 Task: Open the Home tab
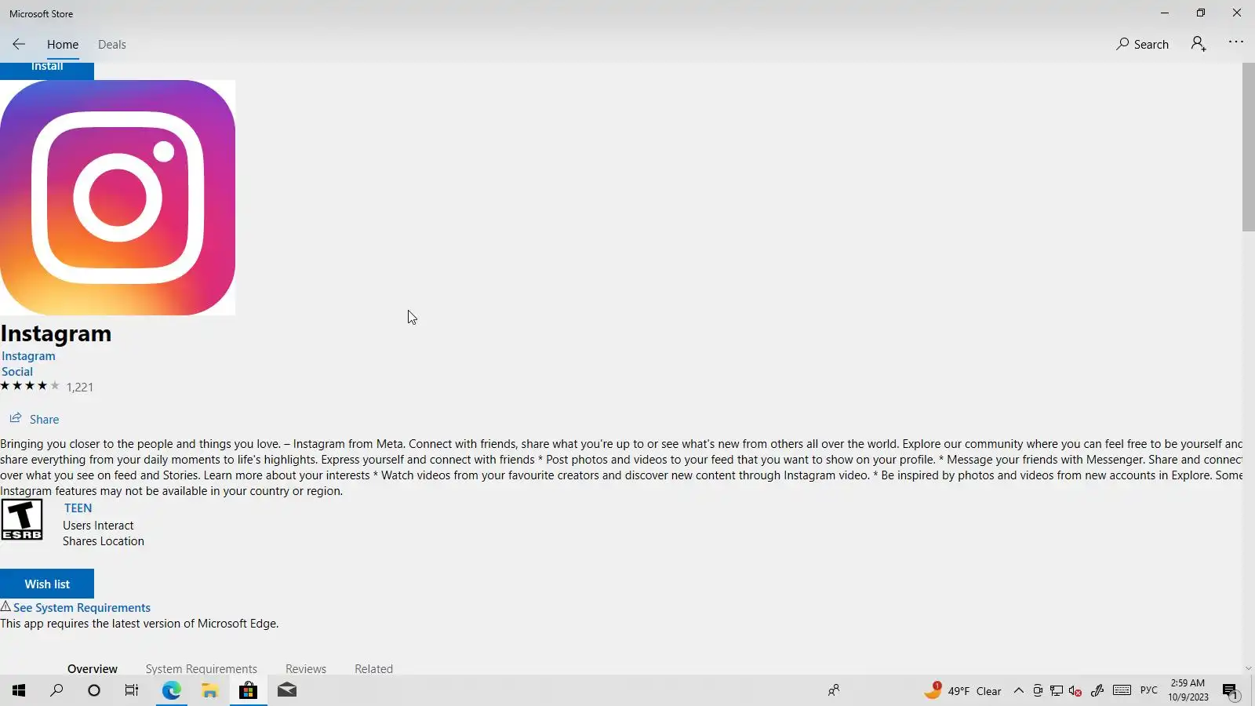(x=63, y=45)
